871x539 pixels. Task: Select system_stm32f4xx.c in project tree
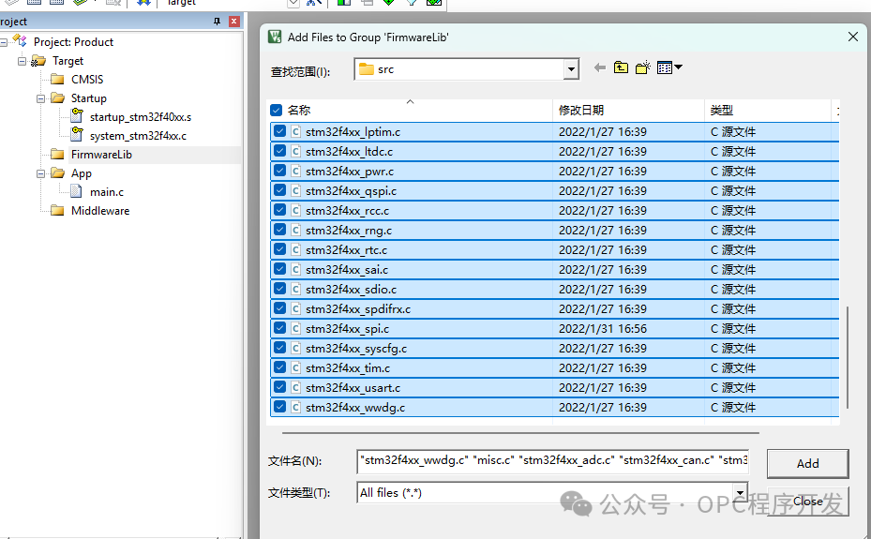pos(139,136)
